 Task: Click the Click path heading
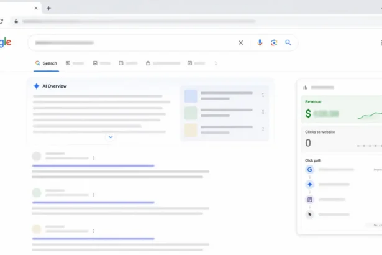pyautogui.click(x=313, y=160)
